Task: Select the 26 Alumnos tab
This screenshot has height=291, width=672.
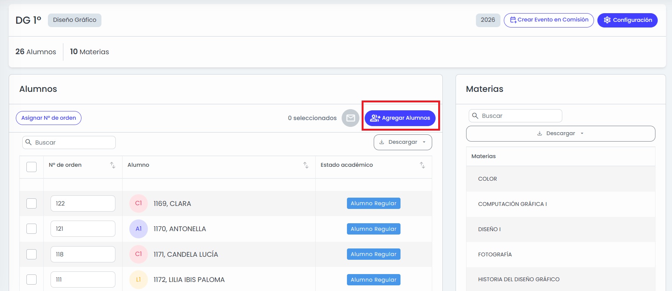Action: click(x=36, y=52)
